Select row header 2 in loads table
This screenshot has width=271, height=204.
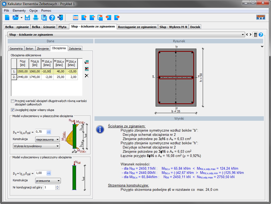(14, 77)
